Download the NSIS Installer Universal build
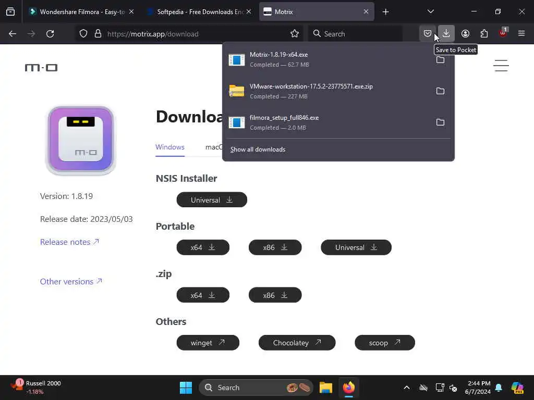Image resolution: width=534 pixels, height=400 pixels. click(212, 200)
